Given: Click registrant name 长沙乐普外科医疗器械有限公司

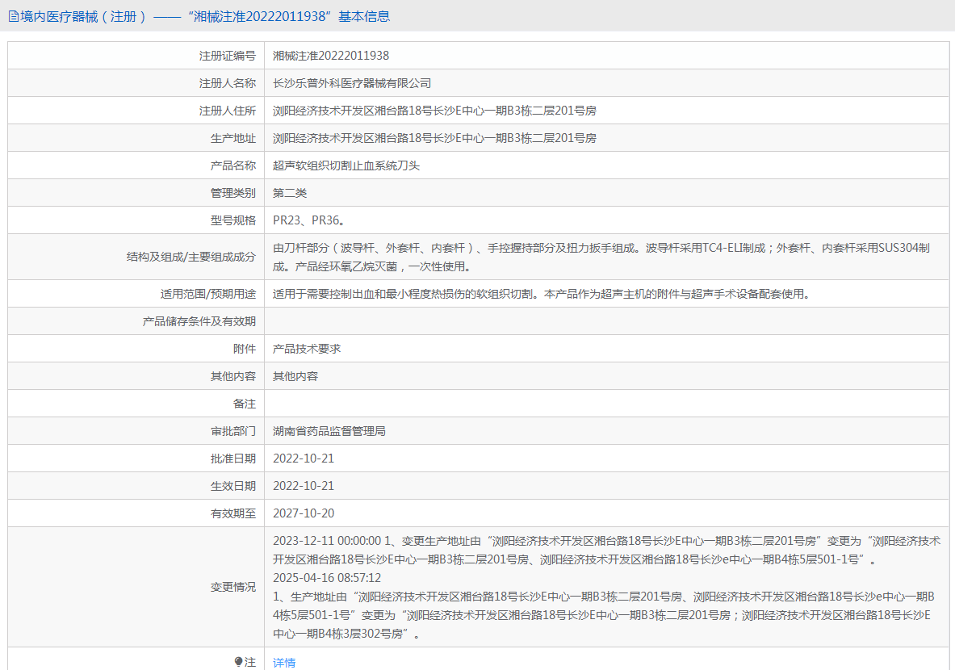Looking at the screenshot, I should point(352,83).
